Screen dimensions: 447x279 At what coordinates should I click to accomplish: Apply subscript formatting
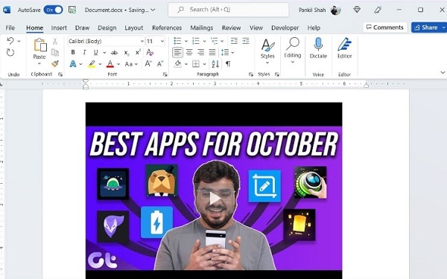click(x=127, y=53)
